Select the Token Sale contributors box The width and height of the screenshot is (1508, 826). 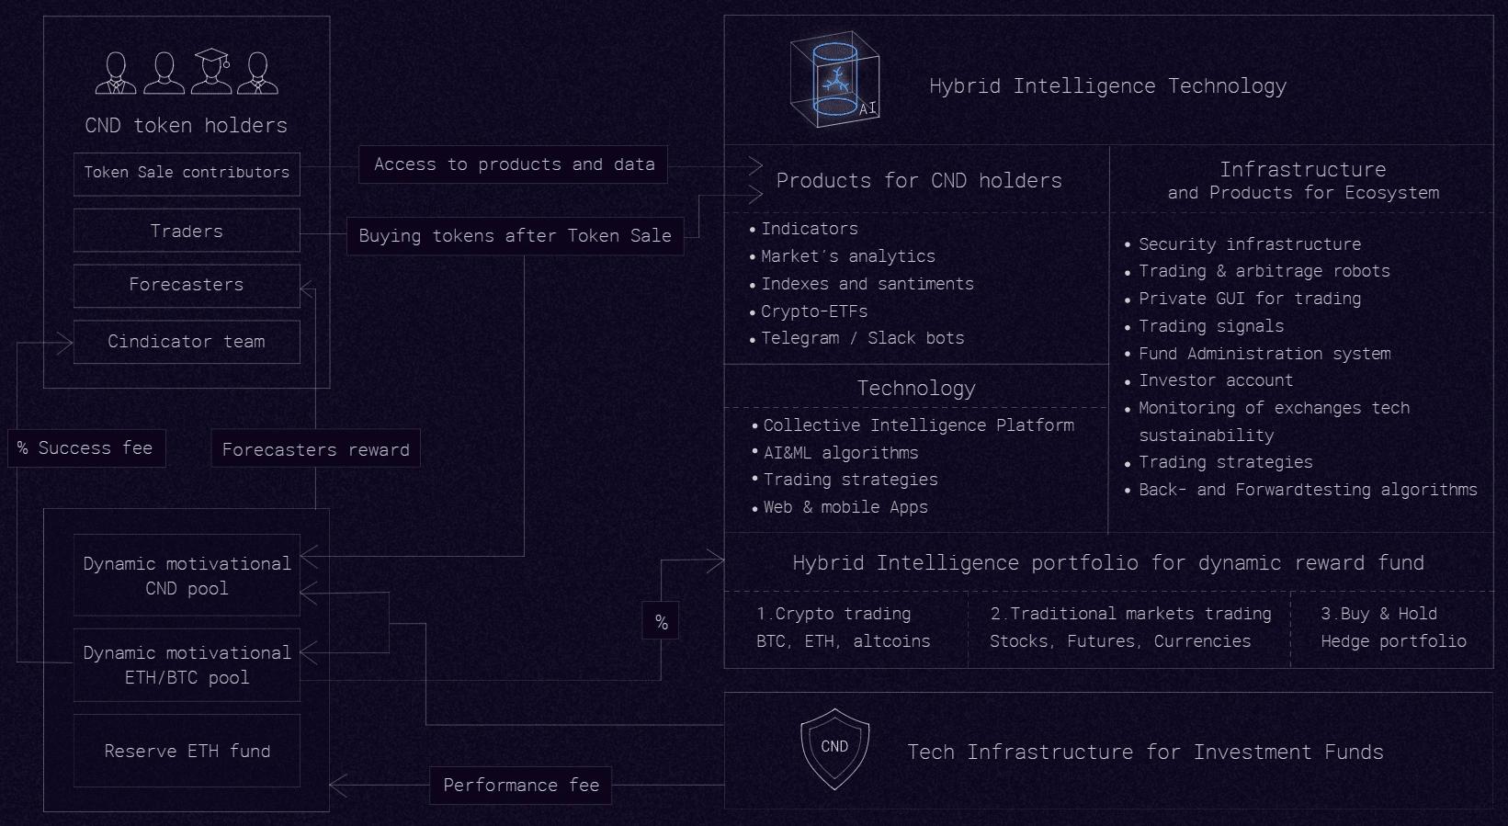[187, 174]
